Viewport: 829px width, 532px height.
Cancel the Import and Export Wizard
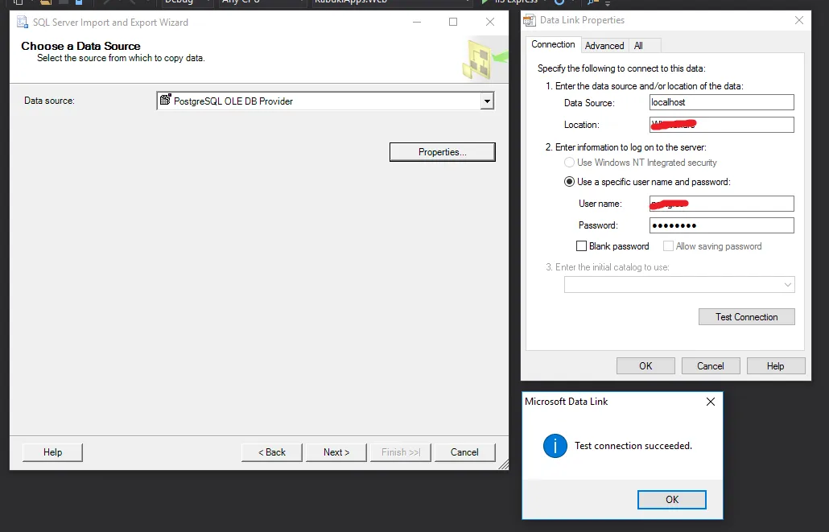[x=464, y=452]
